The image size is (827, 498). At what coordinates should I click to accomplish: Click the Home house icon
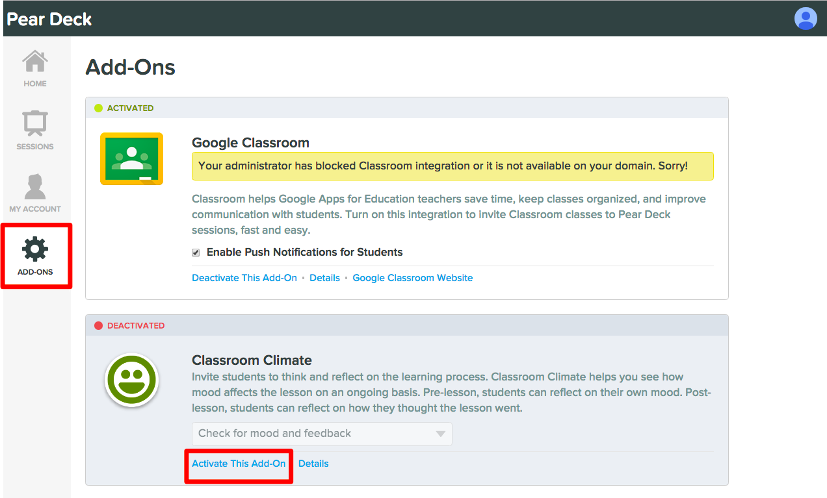click(x=35, y=62)
